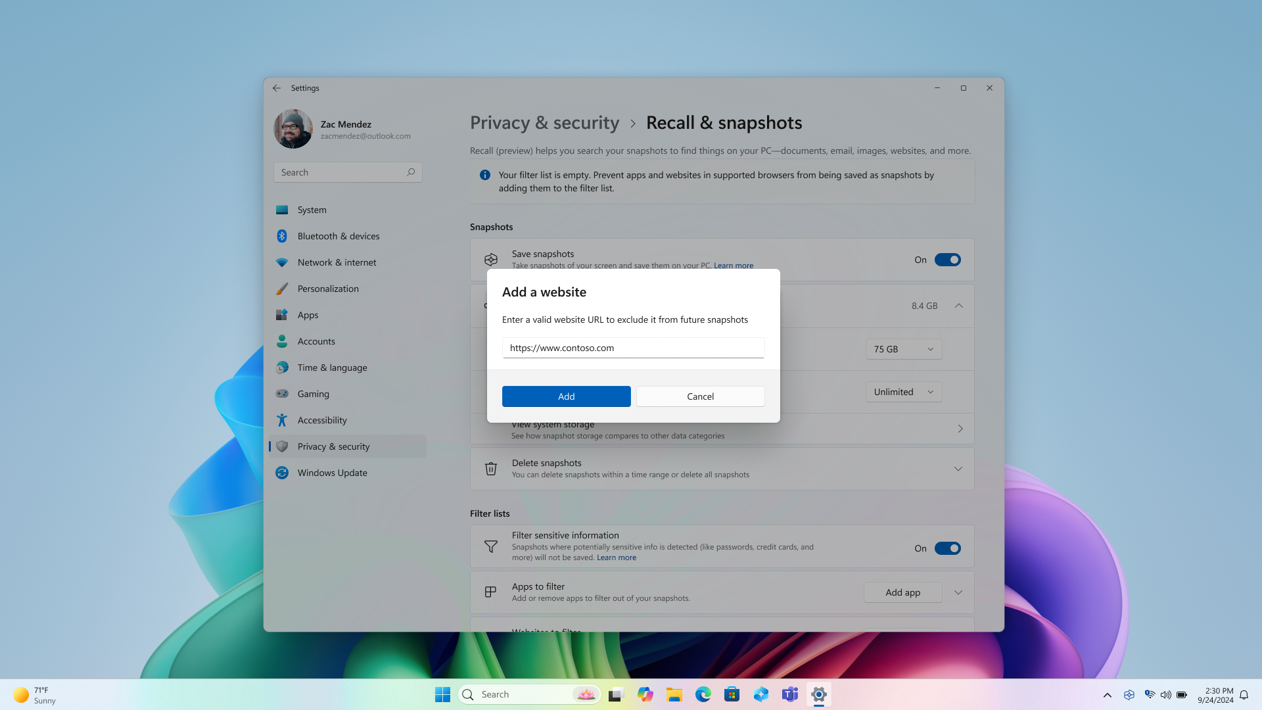The width and height of the screenshot is (1262, 710).
Task: Click Cancel to dismiss website dialog
Action: point(699,396)
